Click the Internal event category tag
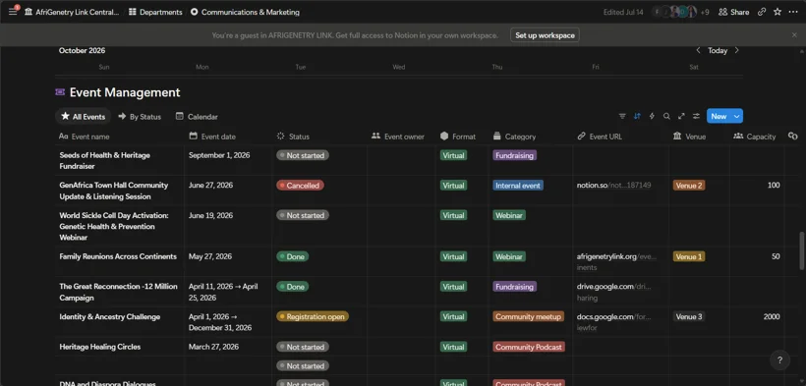Image resolution: width=806 pixels, height=386 pixels. point(518,186)
